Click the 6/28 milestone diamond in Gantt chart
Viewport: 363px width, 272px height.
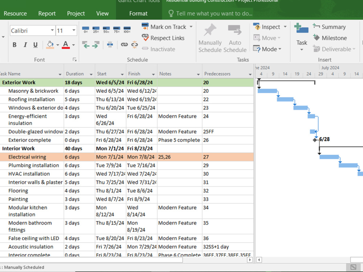click(315, 140)
